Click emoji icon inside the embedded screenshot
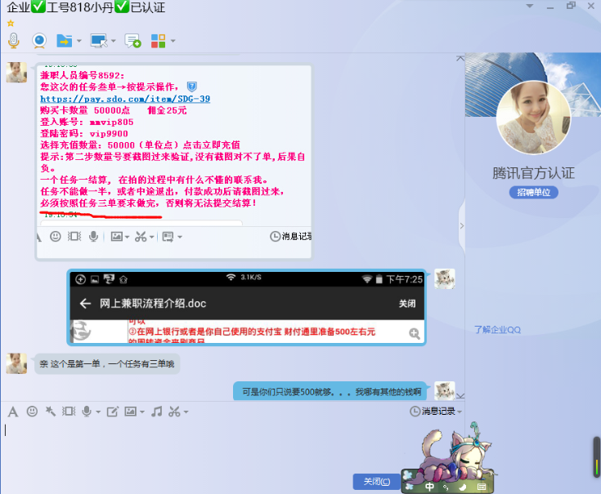This screenshot has height=494, width=601. (56, 237)
